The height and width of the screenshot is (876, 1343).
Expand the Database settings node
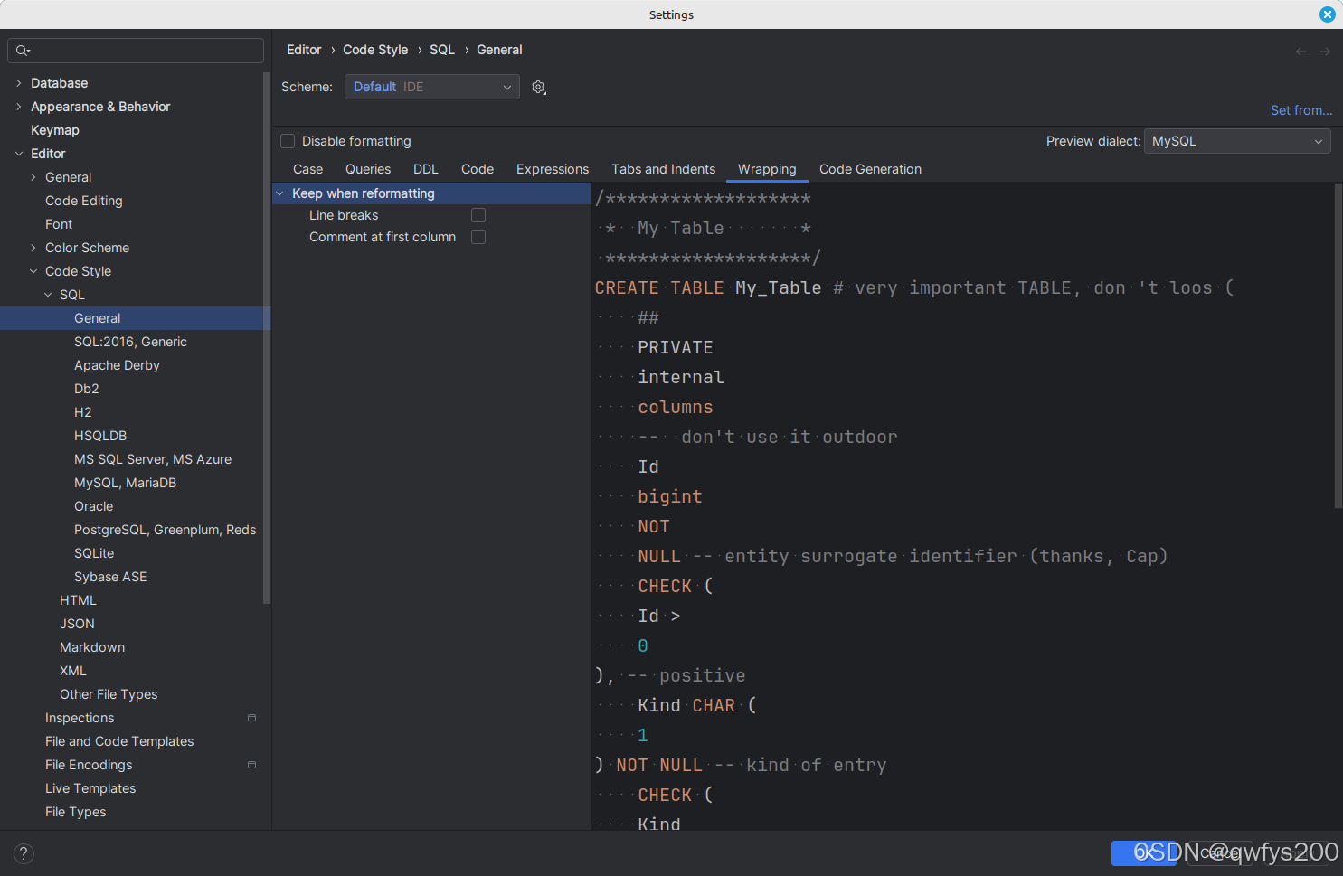(18, 83)
